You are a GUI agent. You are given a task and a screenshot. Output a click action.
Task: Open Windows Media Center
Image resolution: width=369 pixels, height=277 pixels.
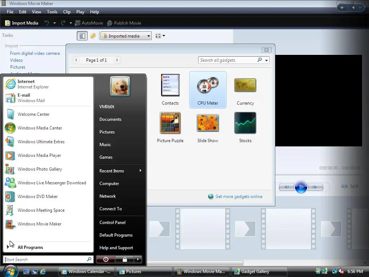pos(48,128)
